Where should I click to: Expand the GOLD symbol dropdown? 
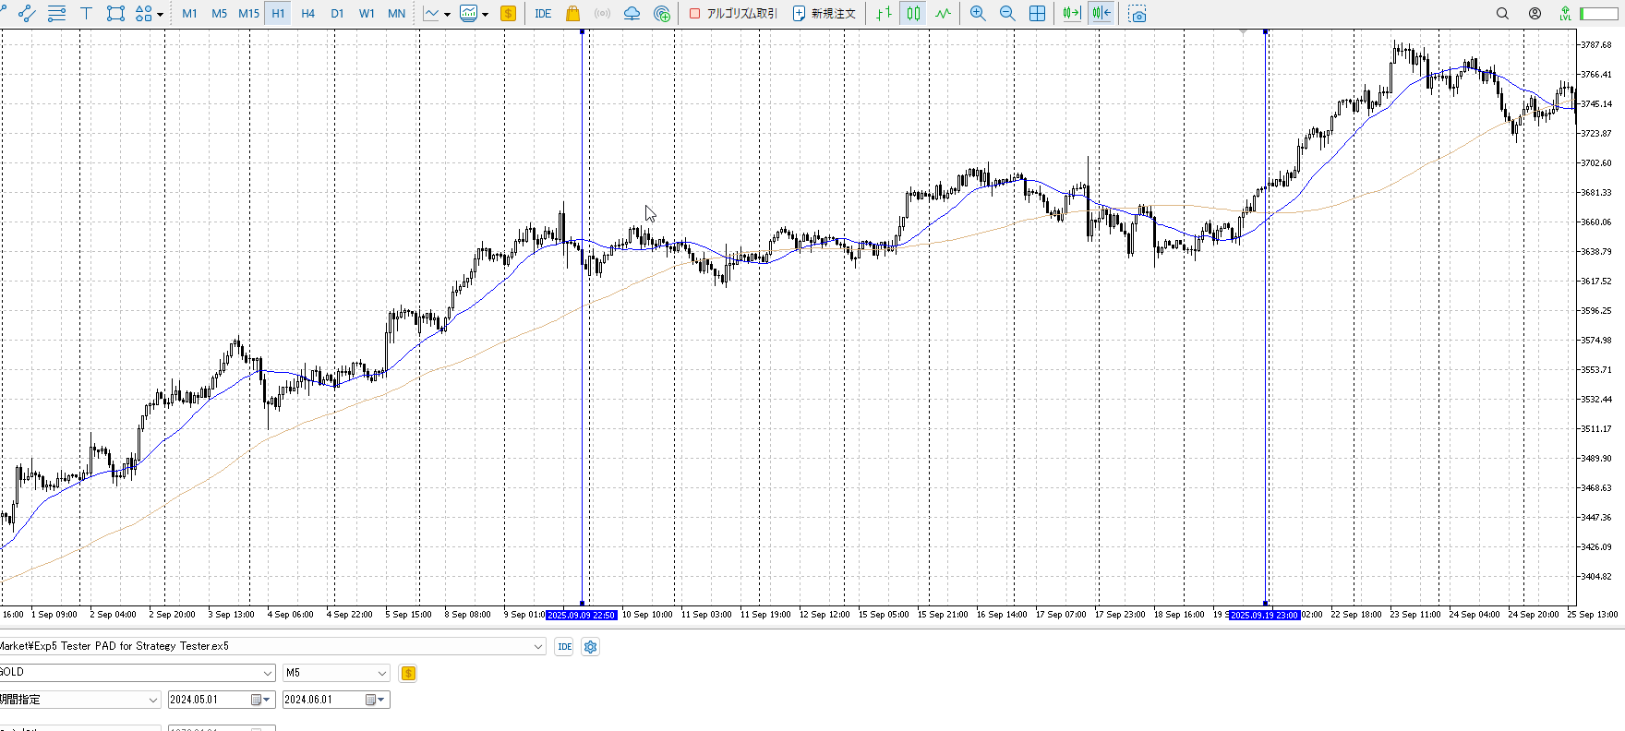[x=268, y=673]
